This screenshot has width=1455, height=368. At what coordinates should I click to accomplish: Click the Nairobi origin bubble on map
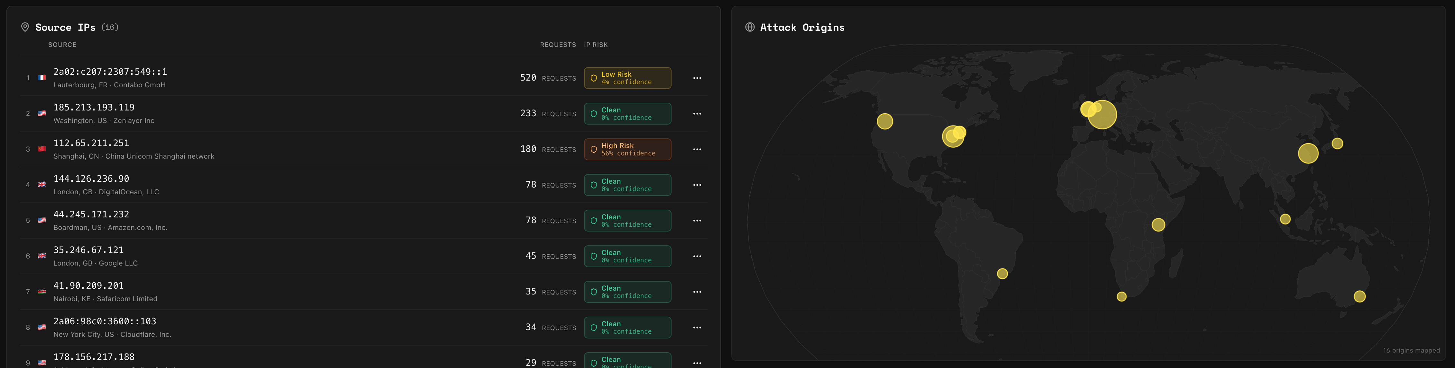point(1158,225)
